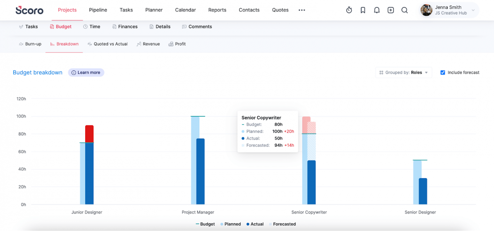Click the grouped-by grid icon before Roles
The height and width of the screenshot is (231, 494).
click(381, 72)
